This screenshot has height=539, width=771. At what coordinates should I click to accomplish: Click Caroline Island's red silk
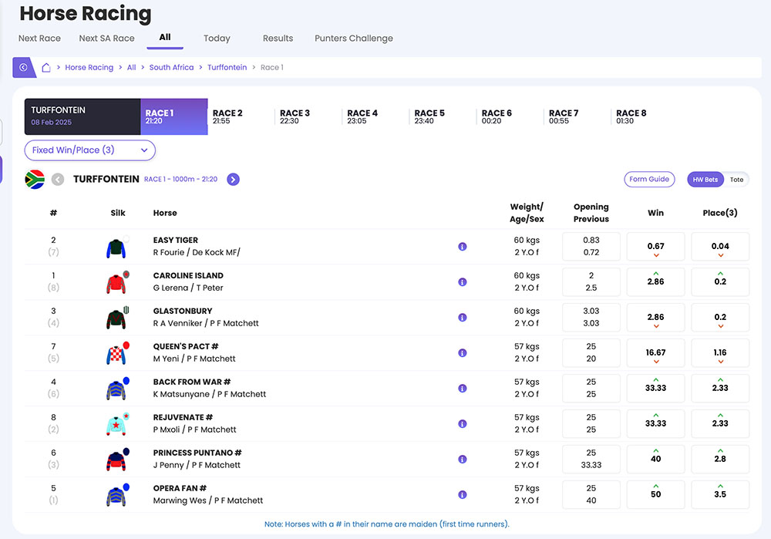[x=117, y=282]
